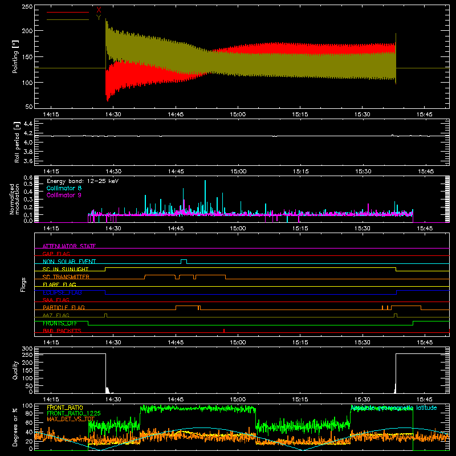Screen dimensions: 456x456
Task: Click the 0.5 tick label on modulation axis
Action: pyautogui.click(x=28, y=184)
